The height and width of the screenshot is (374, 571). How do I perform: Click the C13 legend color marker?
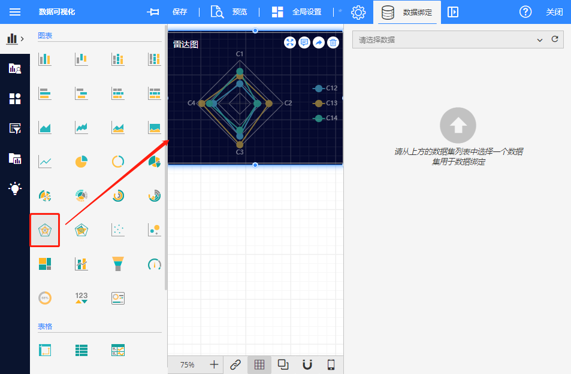click(319, 103)
